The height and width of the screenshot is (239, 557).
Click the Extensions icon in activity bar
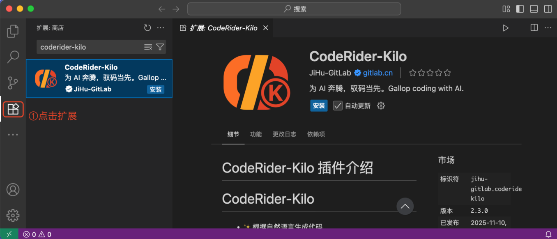point(13,109)
